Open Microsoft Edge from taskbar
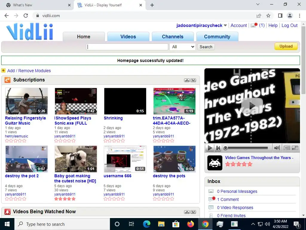The width and height of the screenshot is (306, 230). tap(146, 224)
